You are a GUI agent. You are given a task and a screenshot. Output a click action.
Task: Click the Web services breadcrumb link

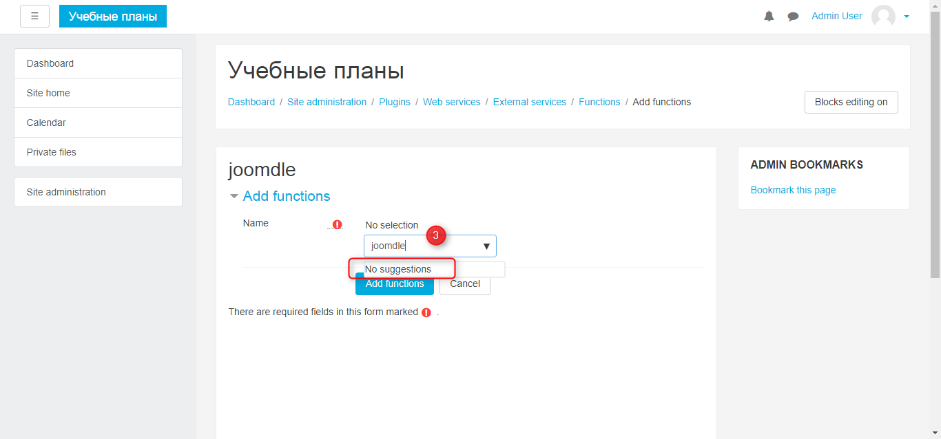click(451, 102)
